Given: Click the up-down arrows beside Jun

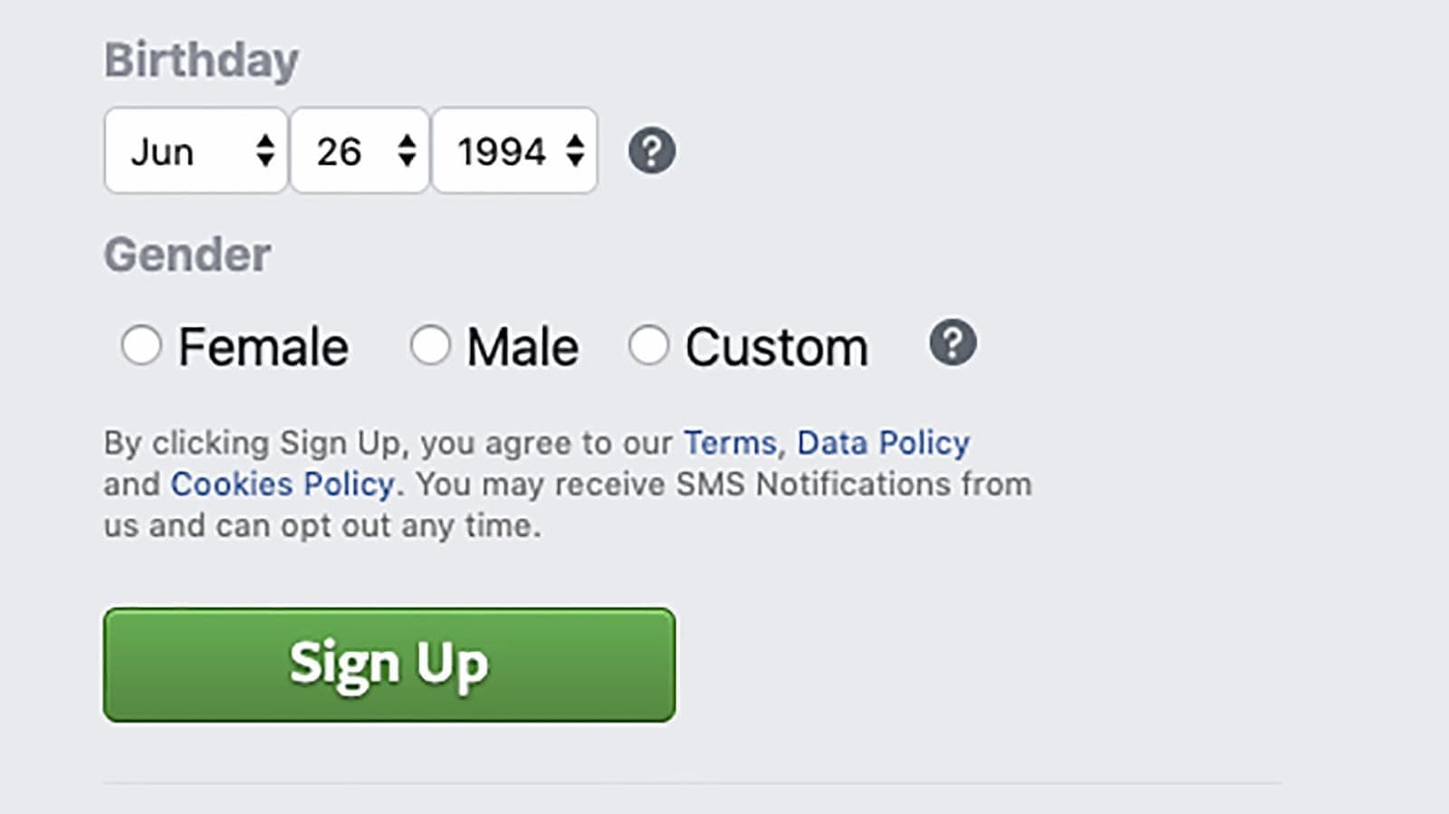Looking at the screenshot, I should (264, 150).
